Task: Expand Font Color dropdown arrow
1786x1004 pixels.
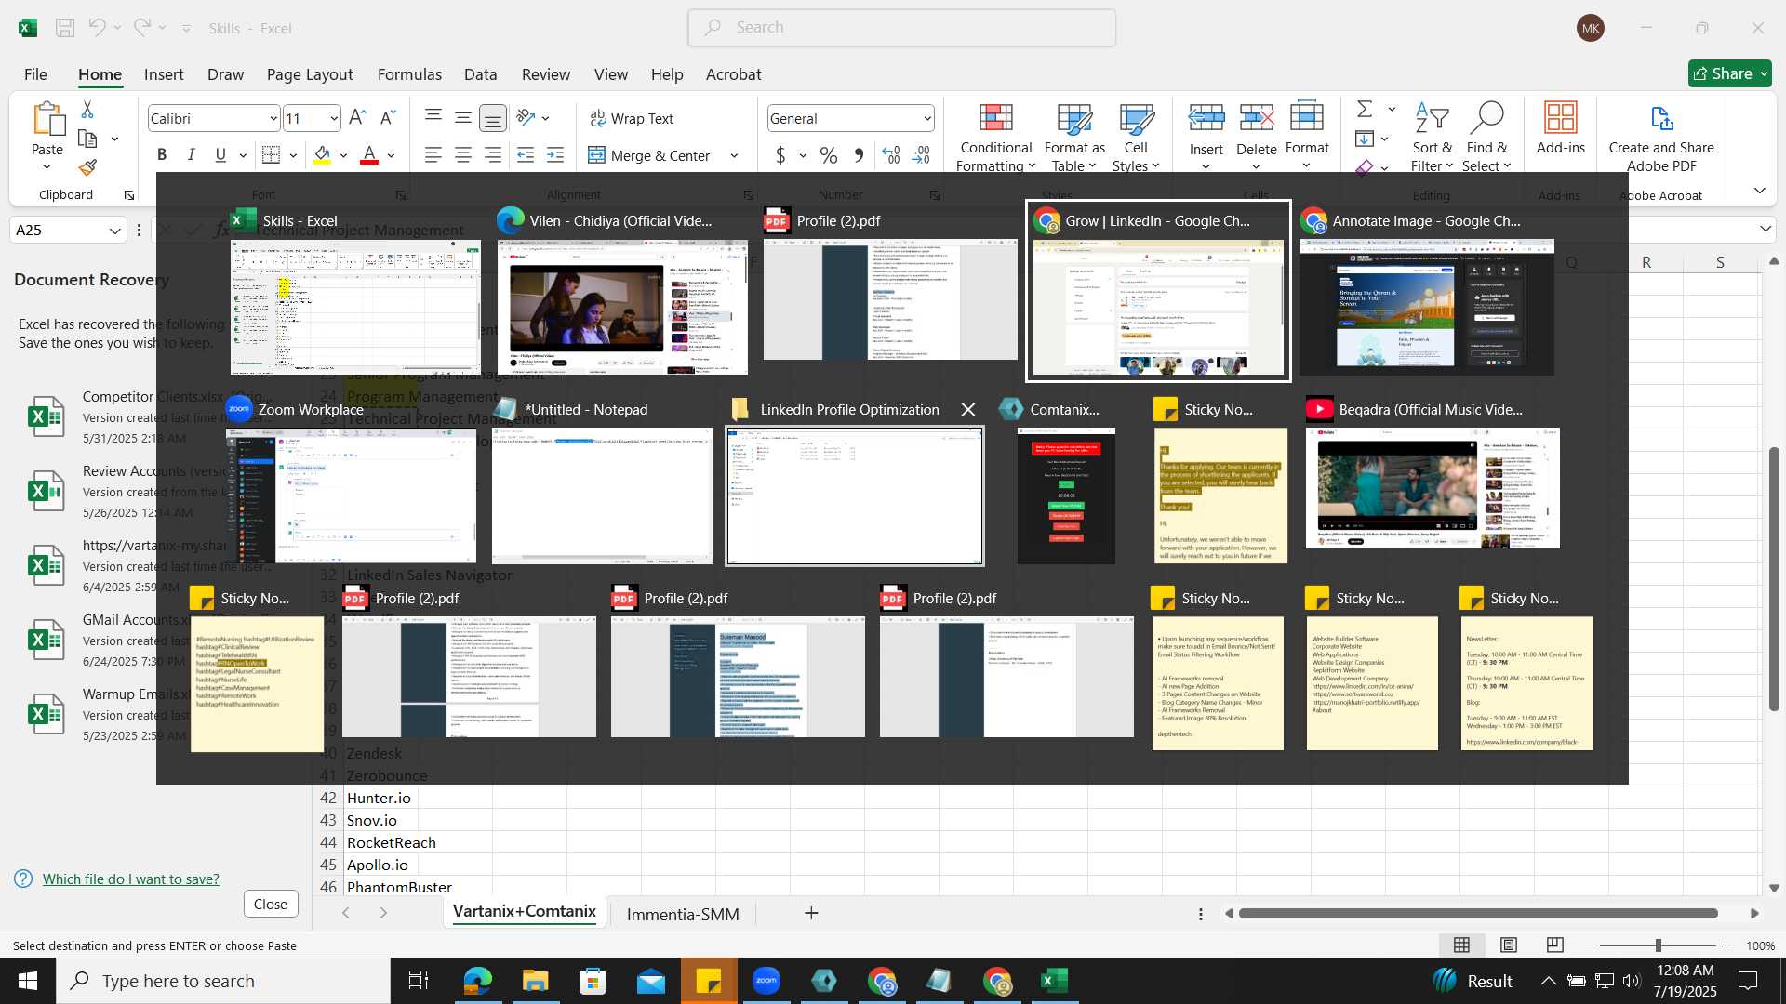Action: (392, 155)
